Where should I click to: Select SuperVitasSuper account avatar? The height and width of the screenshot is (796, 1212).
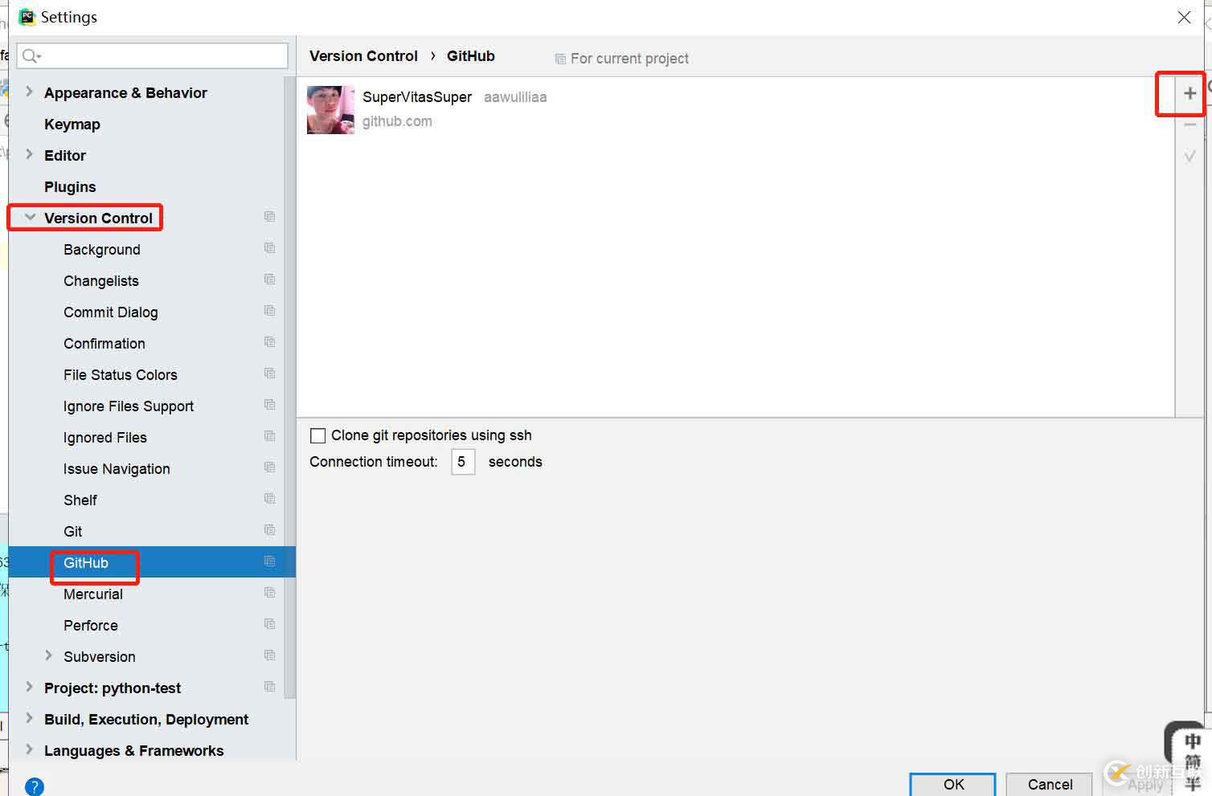pyautogui.click(x=330, y=109)
